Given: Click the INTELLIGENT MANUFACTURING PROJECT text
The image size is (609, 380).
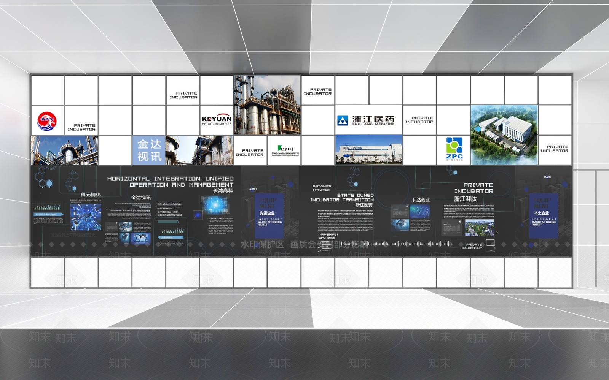Looking at the screenshot, I should 269,222.
